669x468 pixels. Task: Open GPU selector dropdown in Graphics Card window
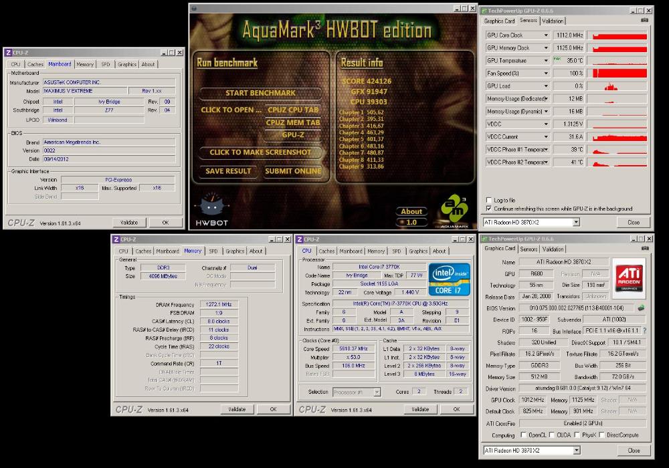click(x=577, y=450)
